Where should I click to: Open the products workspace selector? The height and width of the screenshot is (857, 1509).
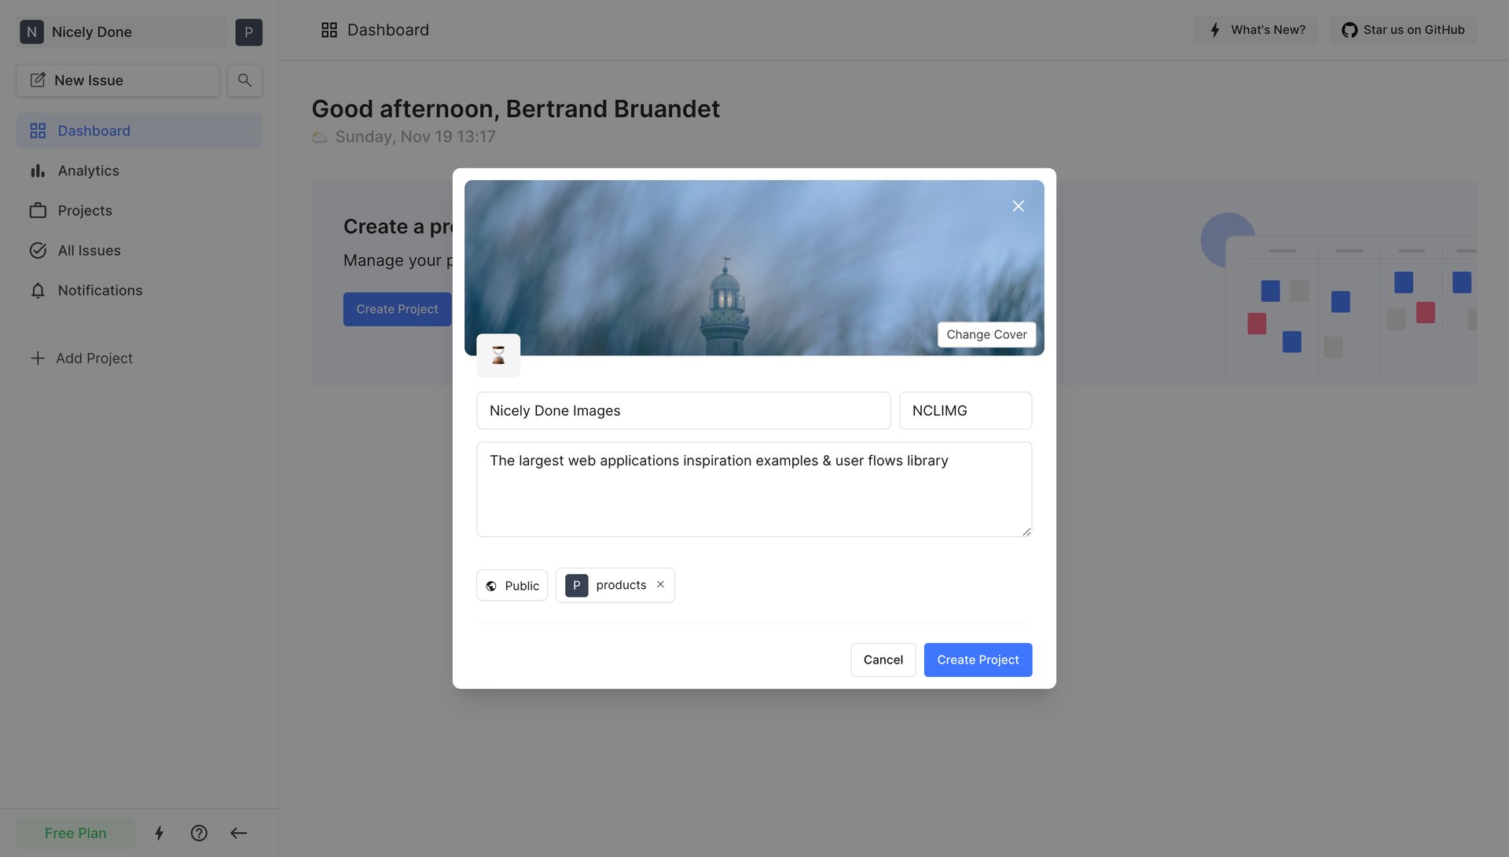(607, 585)
